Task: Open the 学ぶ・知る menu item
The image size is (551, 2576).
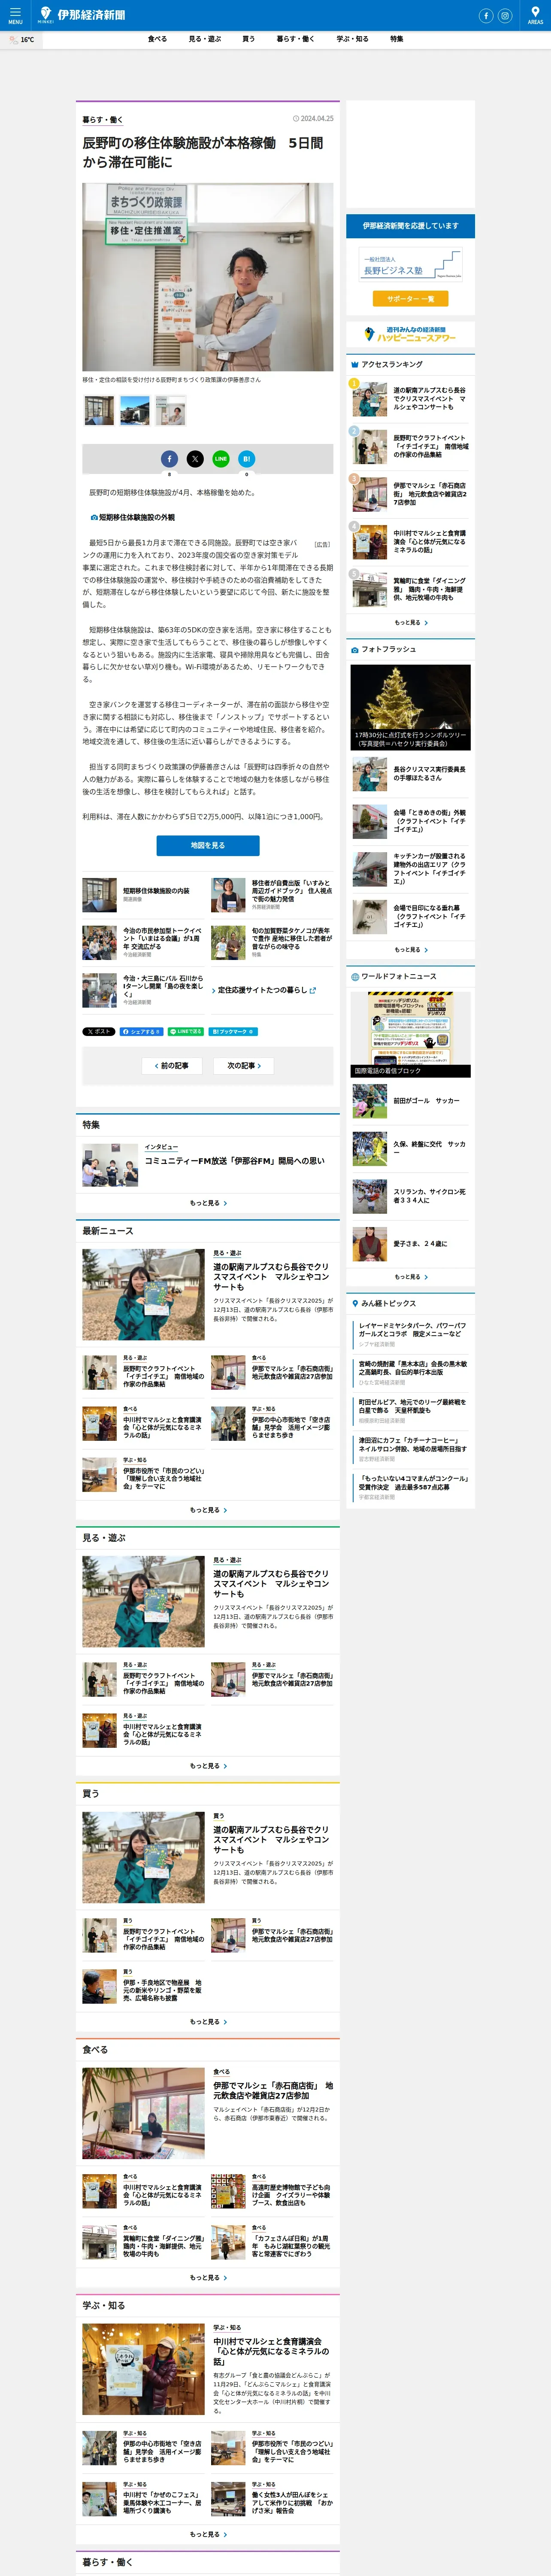Action: point(352,39)
